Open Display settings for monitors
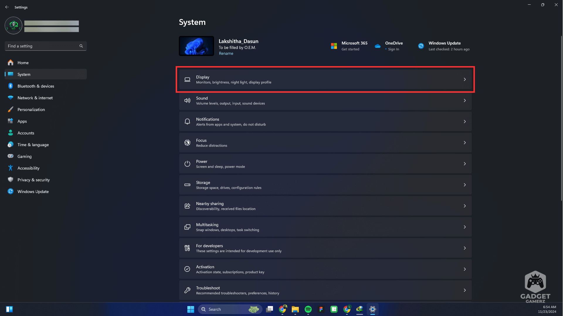The height and width of the screenshot is (316, 563). tap(325, 79)
